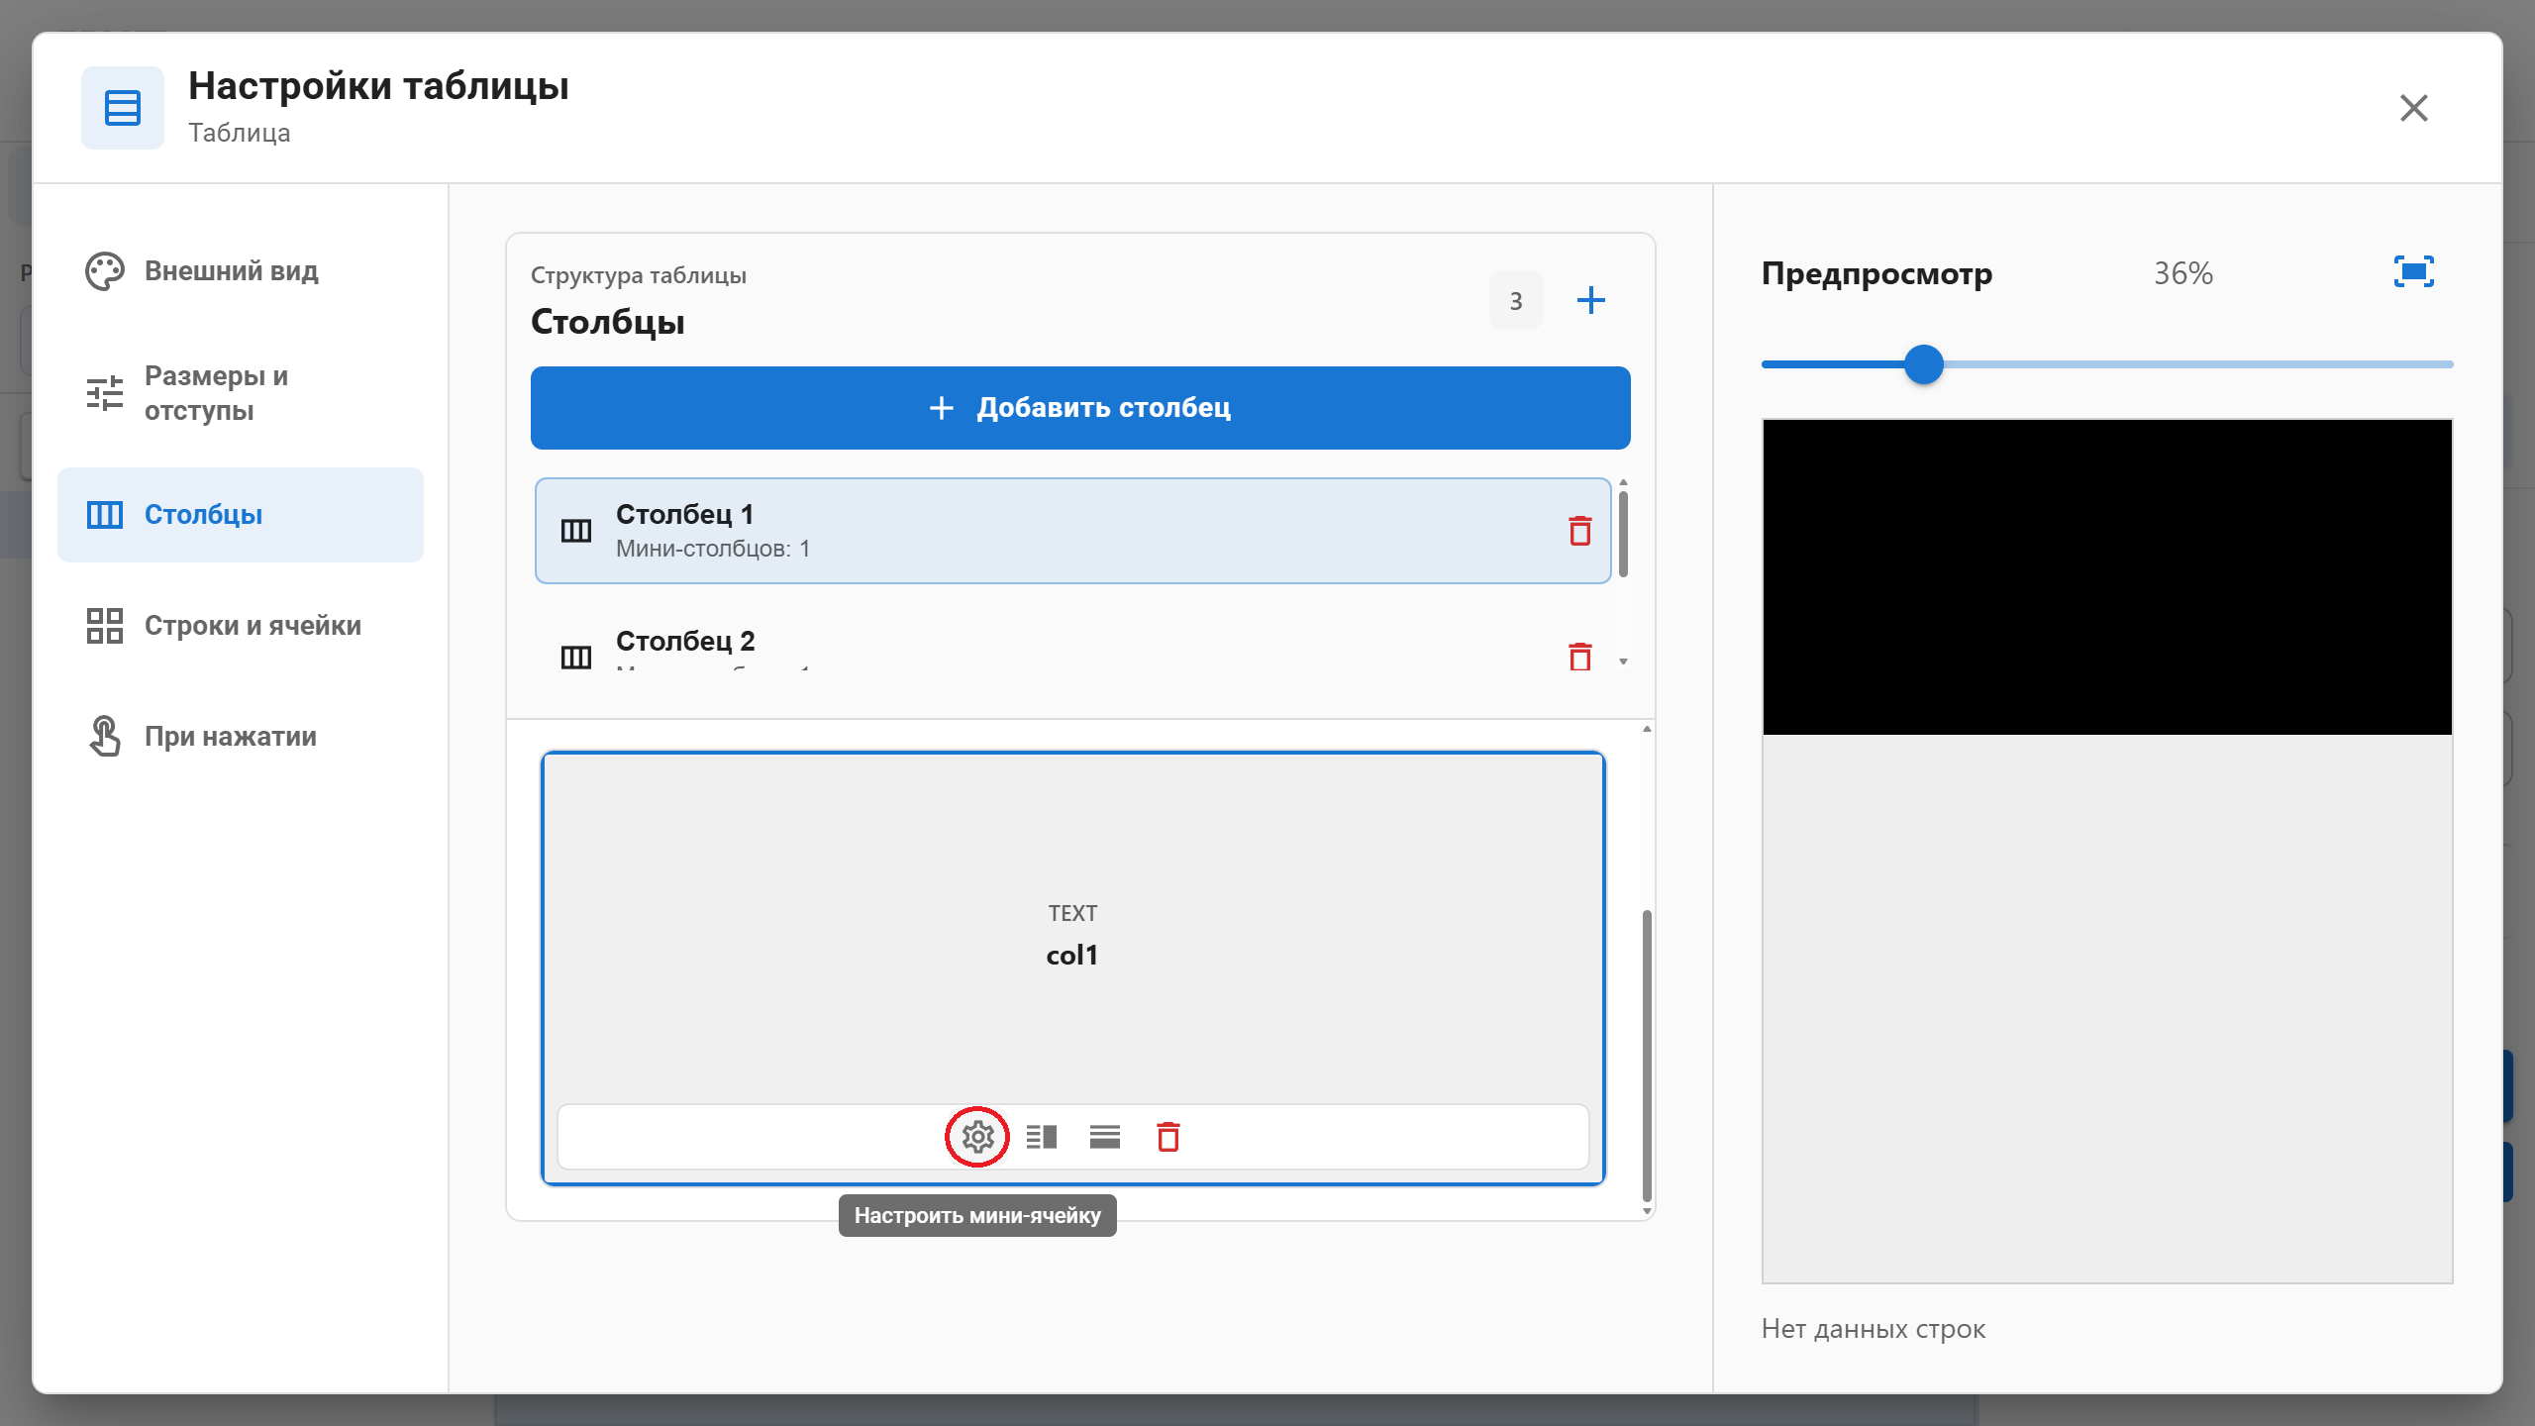Click the Добавить столбец button
Image resolution: width=2535 pixels, height=1426 pixels.
point(1080,408)
